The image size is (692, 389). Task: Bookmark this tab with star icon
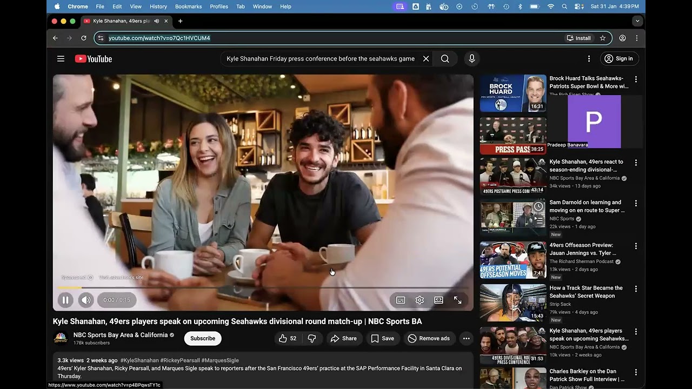(x=603, y=38)
